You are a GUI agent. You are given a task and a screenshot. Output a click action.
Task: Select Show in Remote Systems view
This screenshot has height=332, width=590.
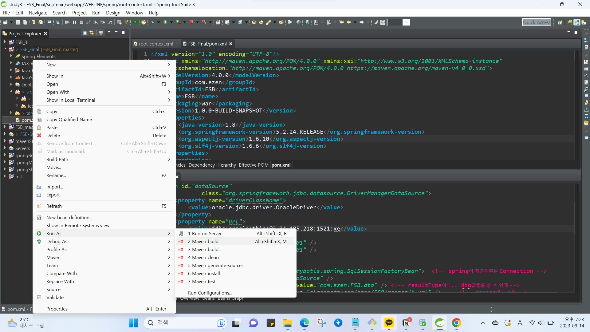tap(104, 225)
